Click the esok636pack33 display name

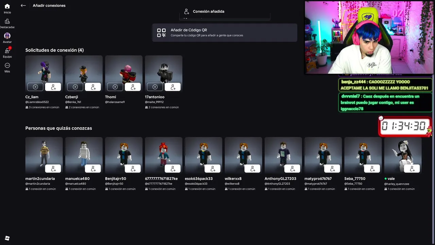click(x=199, y=179)
